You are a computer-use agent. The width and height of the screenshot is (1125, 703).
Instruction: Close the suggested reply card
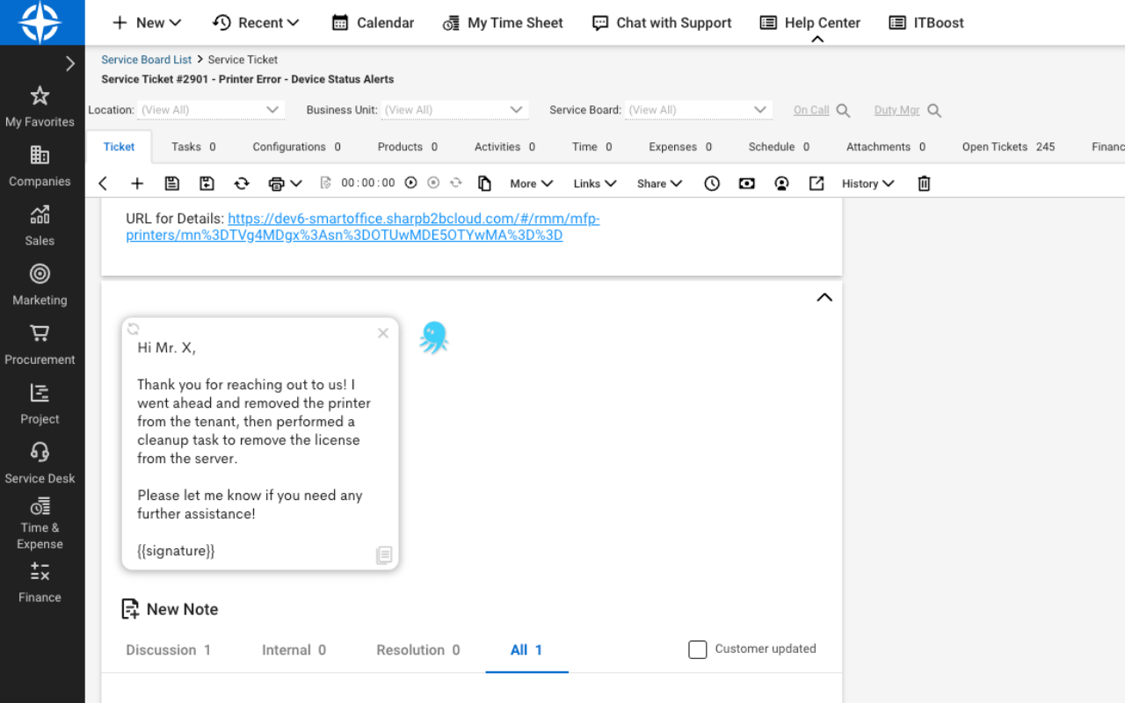pos(383,333)
